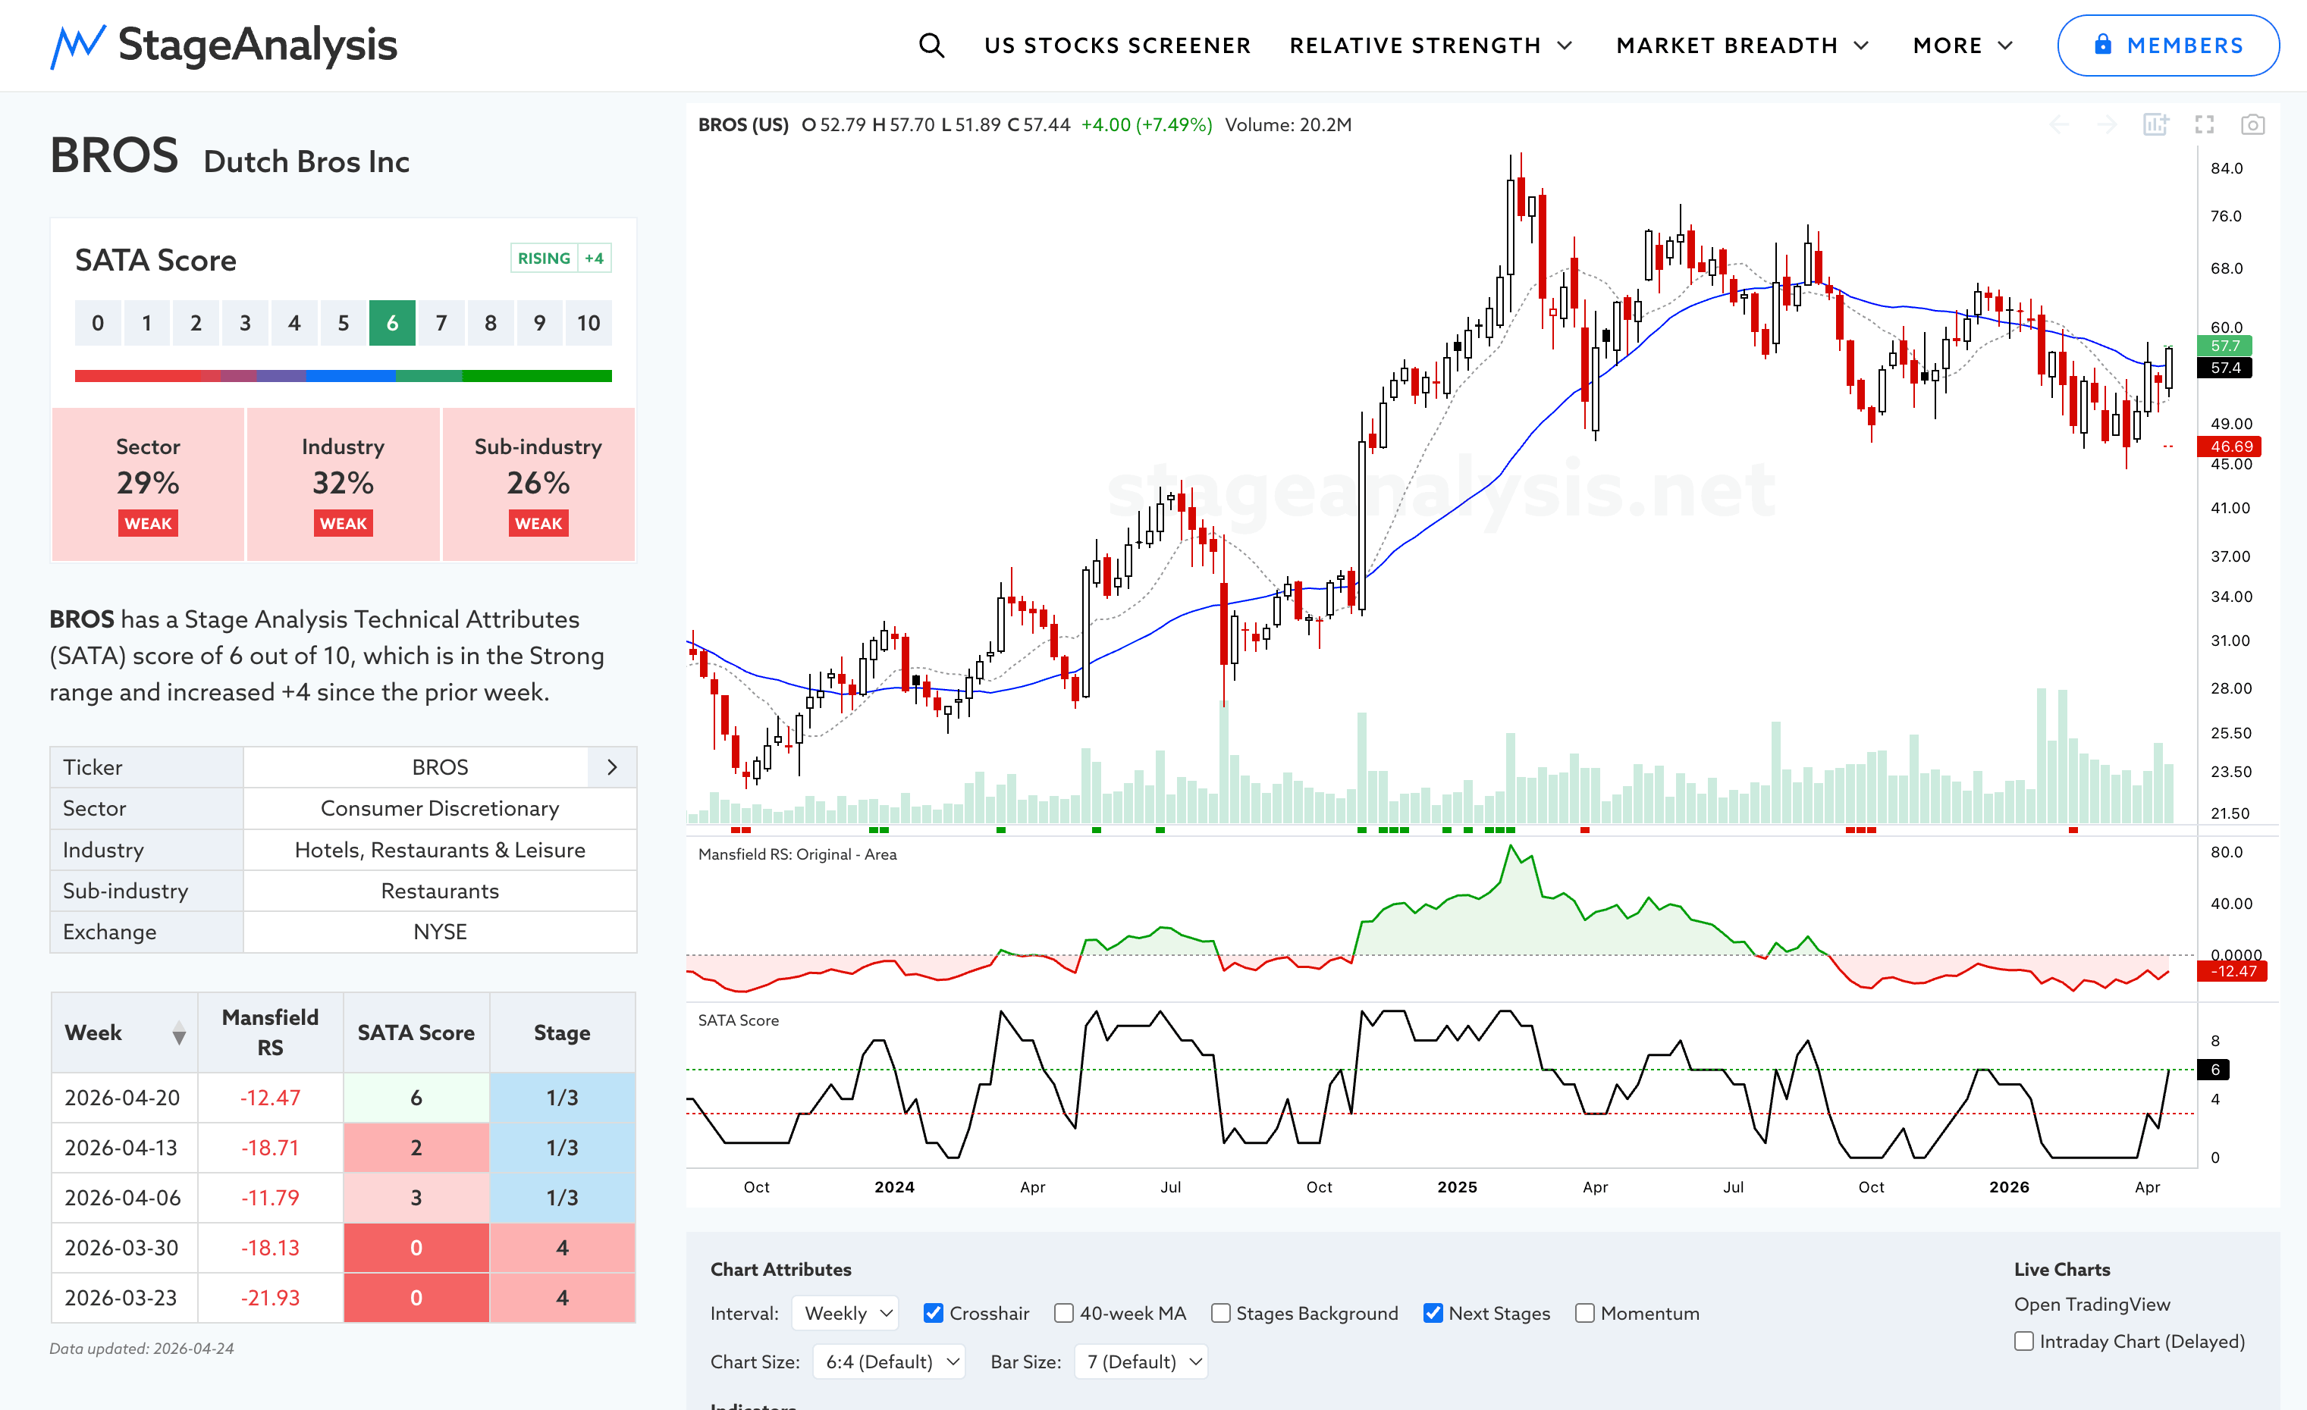Image resolution: width=2307 pixels, height=1410 pixels.
Task: Click the chart screenshot camera icon
Action: pyautogui.click(x=2252, y=124)
